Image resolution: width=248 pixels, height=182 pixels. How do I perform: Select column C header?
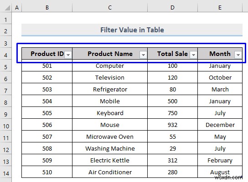[x=110, y=8]
